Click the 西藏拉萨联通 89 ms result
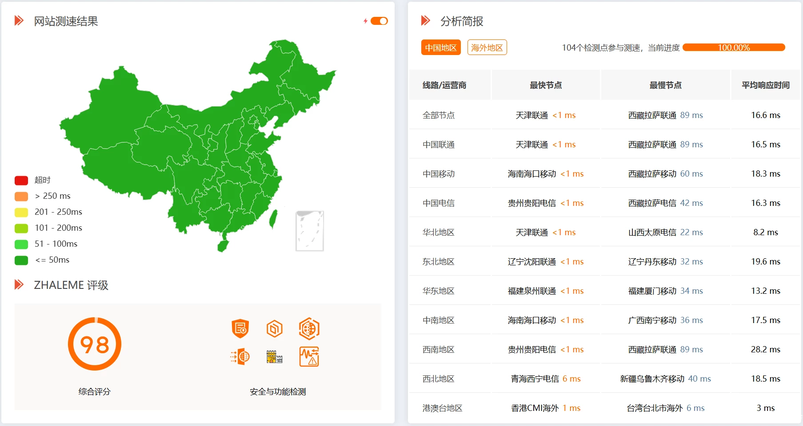803x426 pixels. coord(665,115)
